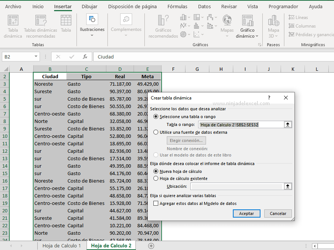The image size is (334, 250).
Task: Choose 'Hoja de cálculo existente' radio button
Action: point(156,178)
